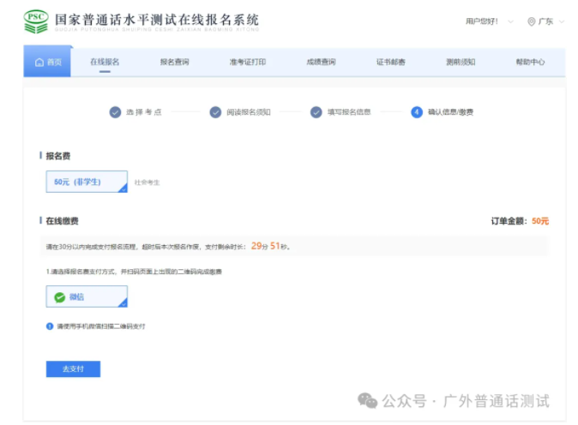Open the 帮助中心 menu item
The width and height of the screenshot is (578, 425).
530,63
